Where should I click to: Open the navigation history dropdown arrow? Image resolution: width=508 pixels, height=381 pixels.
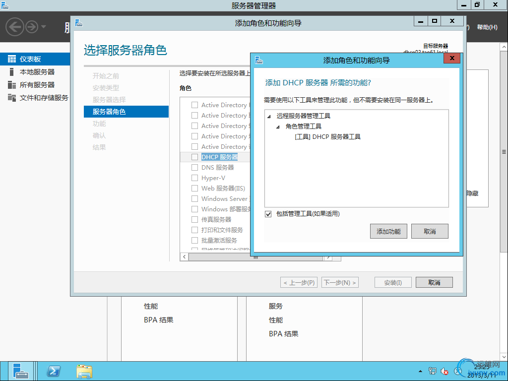[x=44, y=27]
